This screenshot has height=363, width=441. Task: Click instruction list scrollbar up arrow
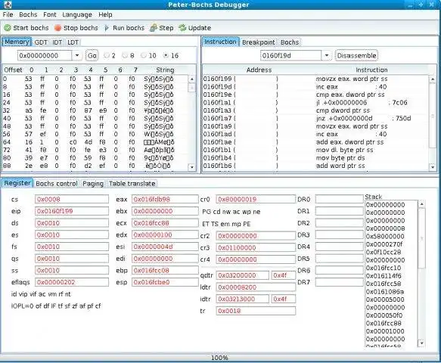433,79
